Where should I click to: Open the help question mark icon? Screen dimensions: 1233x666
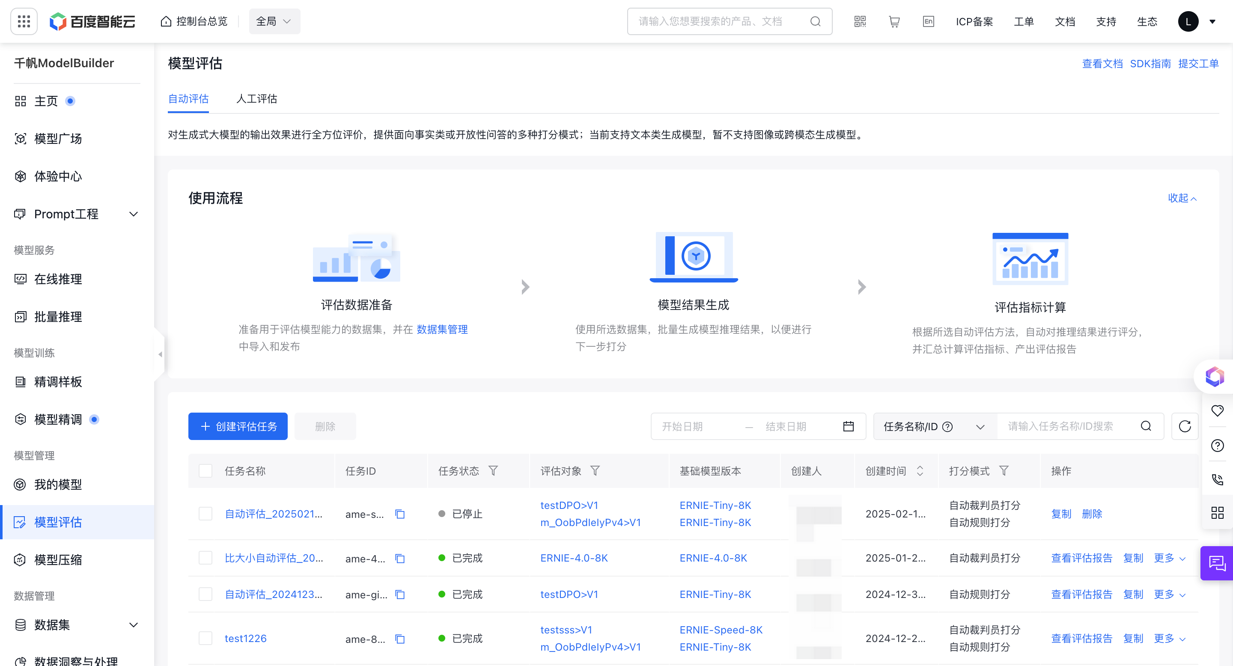point(1217,446)
